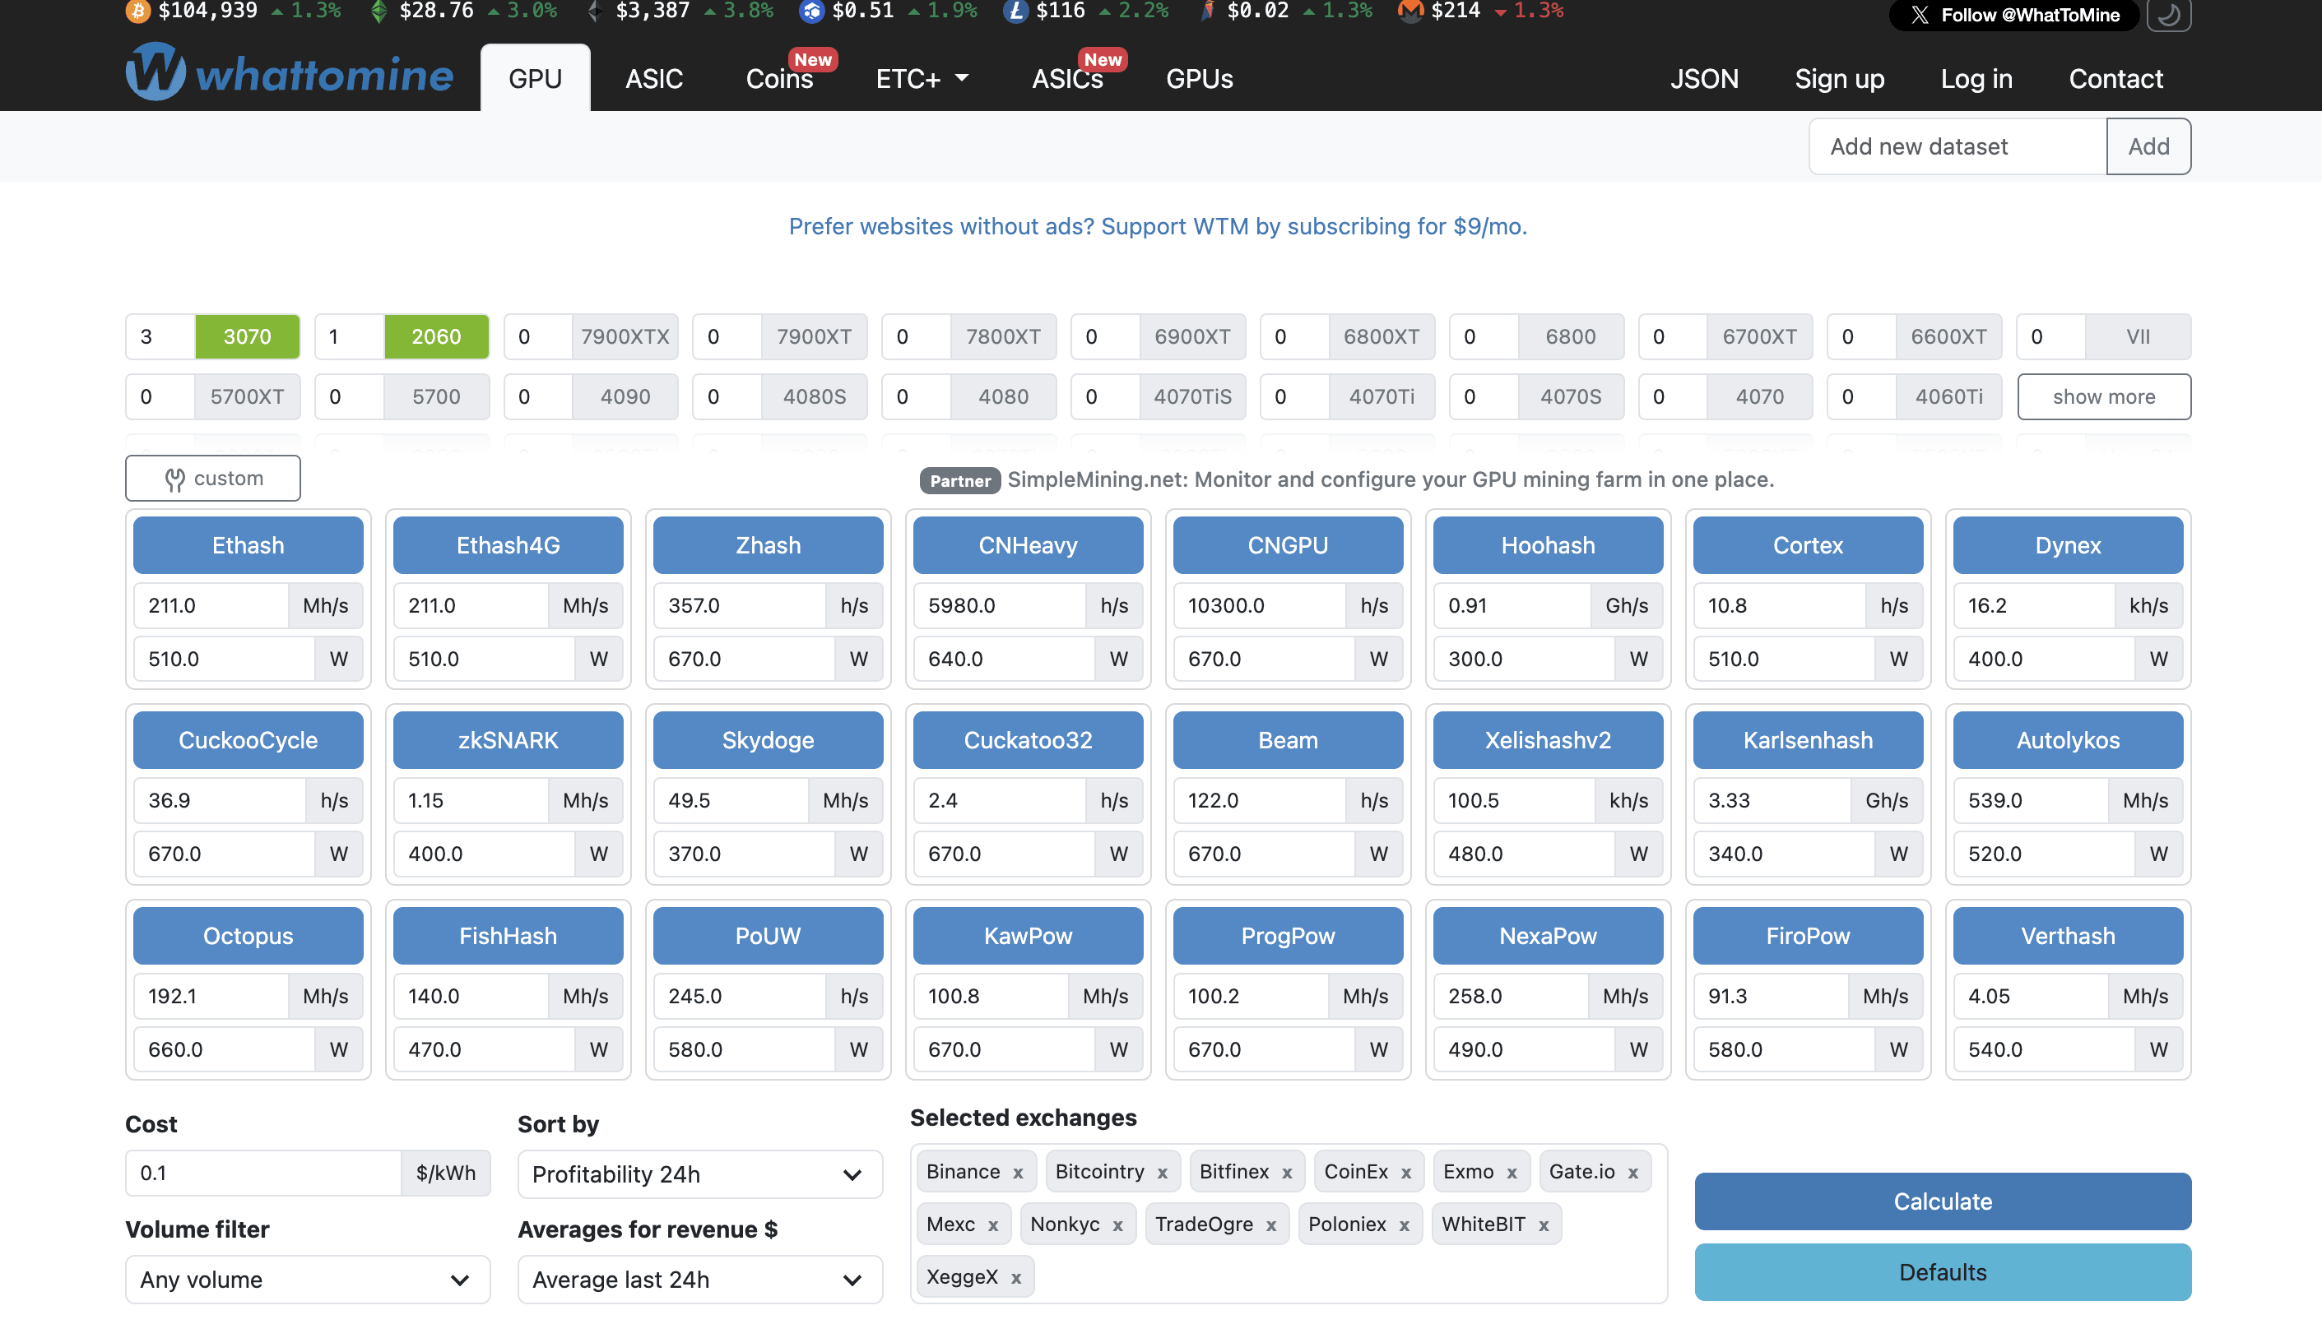Screen dimensions: 2322x1324
Task: Remove TradeOgre from selected exchanges
Action: (x=1271, y=1226)
